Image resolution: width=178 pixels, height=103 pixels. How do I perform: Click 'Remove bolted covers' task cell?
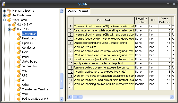pos(104,67)
